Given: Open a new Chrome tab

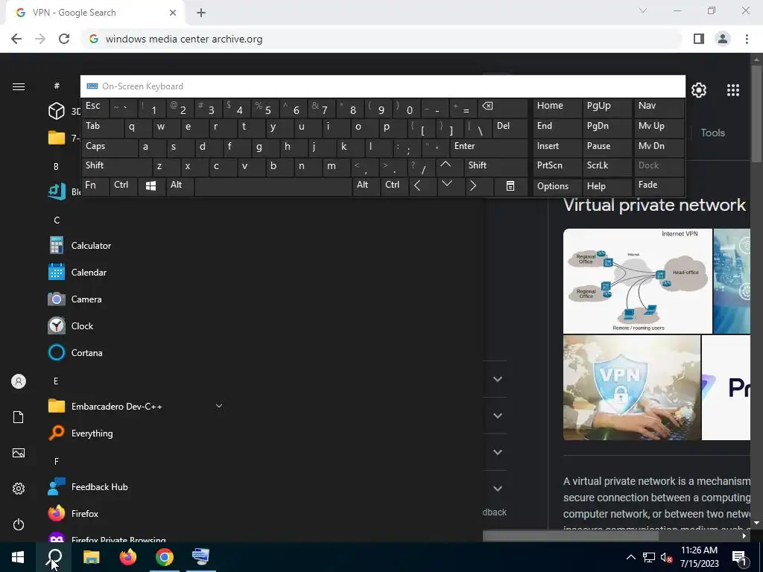Looking at the screenshot, I should [x=201, y=13].
